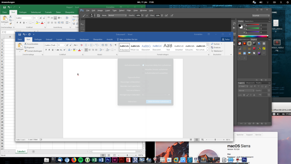Copy selection with Kopieren in Word
The width and height of the screenshot is (291, 164).
29,48
